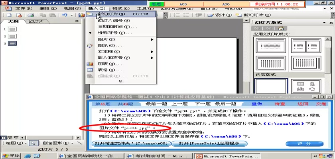Select slide 2 icon in outline
Screen dimensions: 335x159
coord(12,37)
